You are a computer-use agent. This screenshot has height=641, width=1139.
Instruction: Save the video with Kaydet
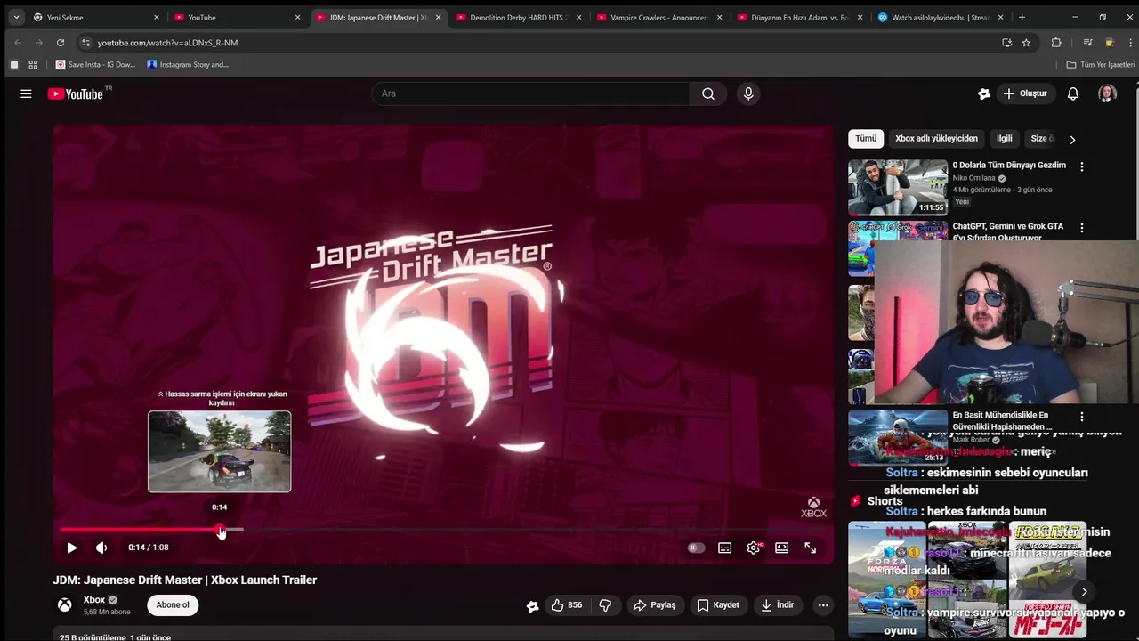(718, 605)
